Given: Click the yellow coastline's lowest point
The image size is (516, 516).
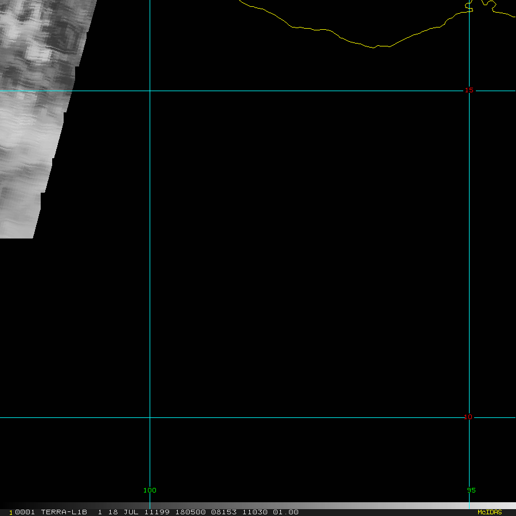Looking at the screenshot, I should (374, 48).
